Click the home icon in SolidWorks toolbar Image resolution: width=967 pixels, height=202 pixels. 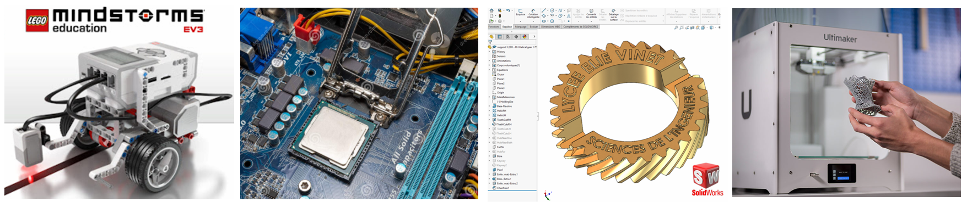(491, 10)
